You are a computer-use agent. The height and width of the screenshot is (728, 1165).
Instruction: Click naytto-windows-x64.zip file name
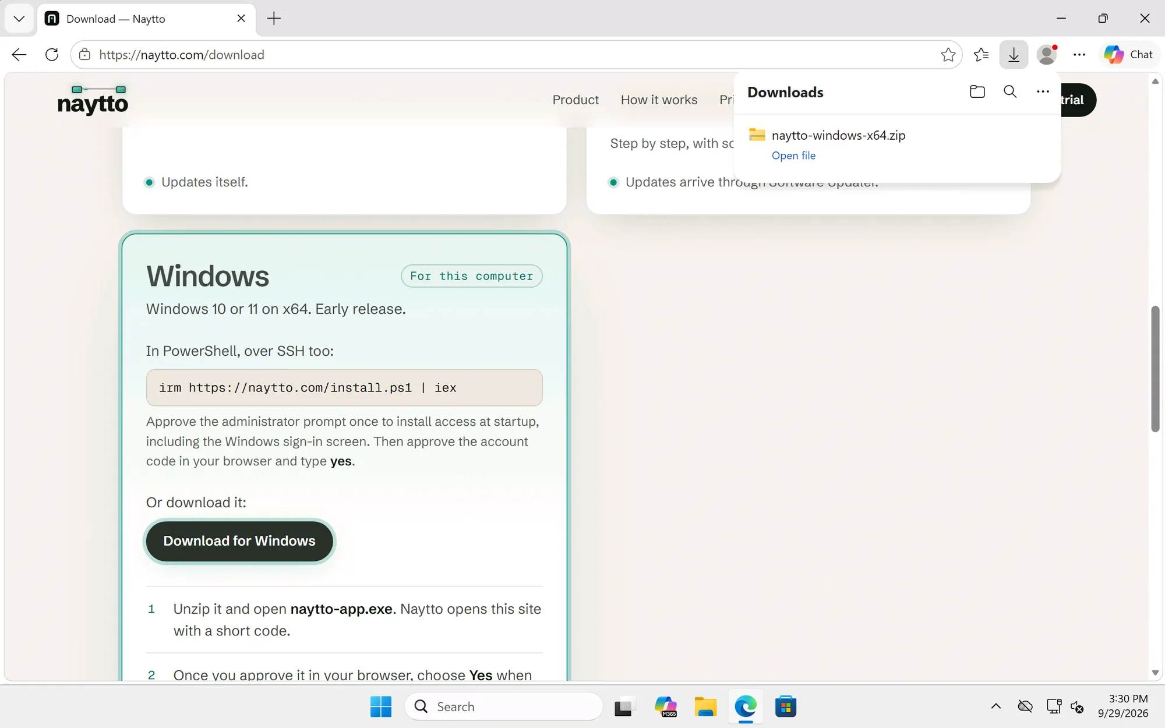point(838,135)
